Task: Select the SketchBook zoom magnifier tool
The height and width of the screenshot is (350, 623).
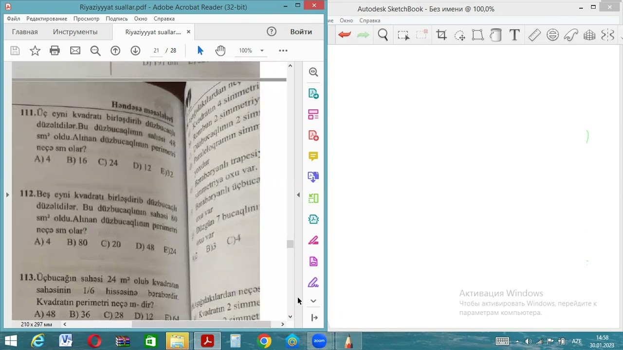Action: pyautogui.click(x=383, y=35)
